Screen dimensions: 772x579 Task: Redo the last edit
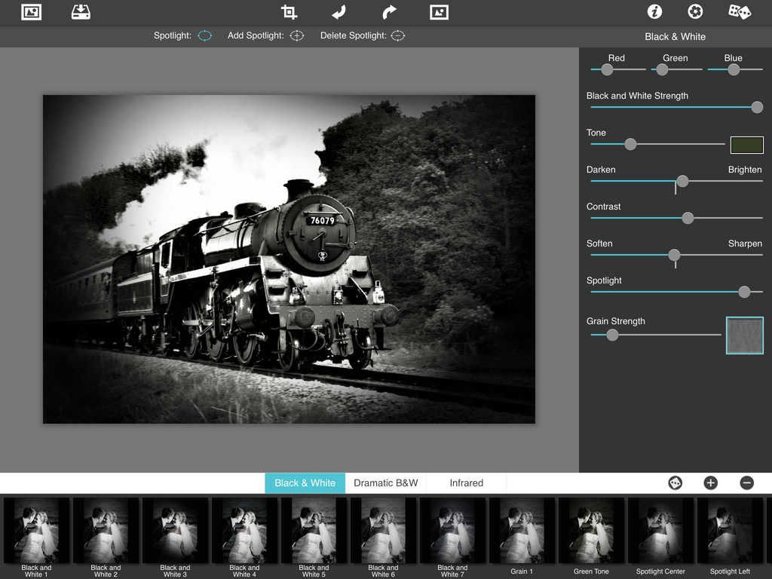[389, 12]
